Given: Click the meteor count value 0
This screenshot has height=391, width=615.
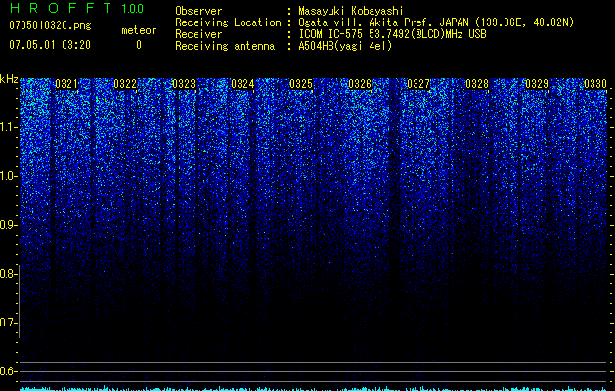Looking at the screenshot, I should (139, 45).
